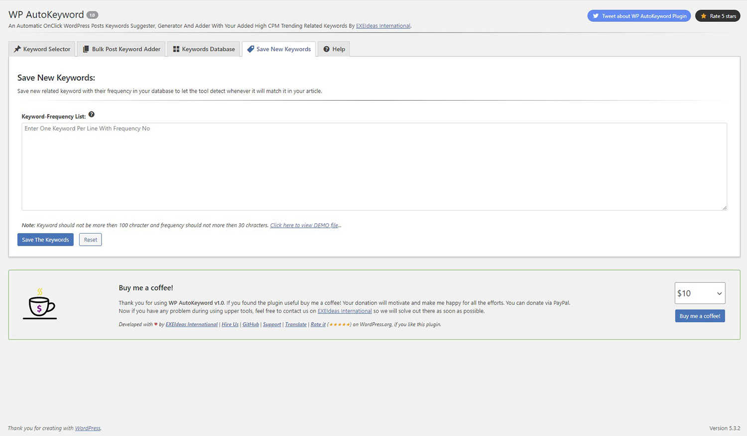Open the DEMO file link
This screenshot has width=747, height=436.
[x=304, y=225]
